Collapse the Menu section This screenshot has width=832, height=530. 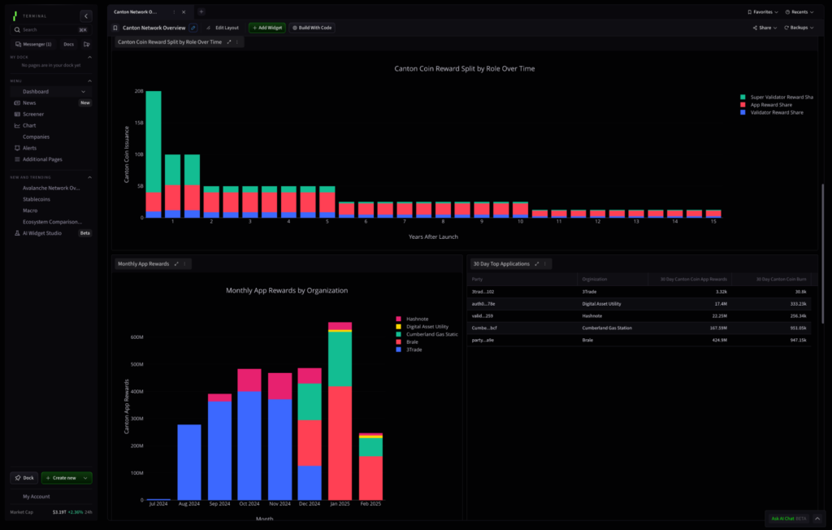[x=89, y=81]
